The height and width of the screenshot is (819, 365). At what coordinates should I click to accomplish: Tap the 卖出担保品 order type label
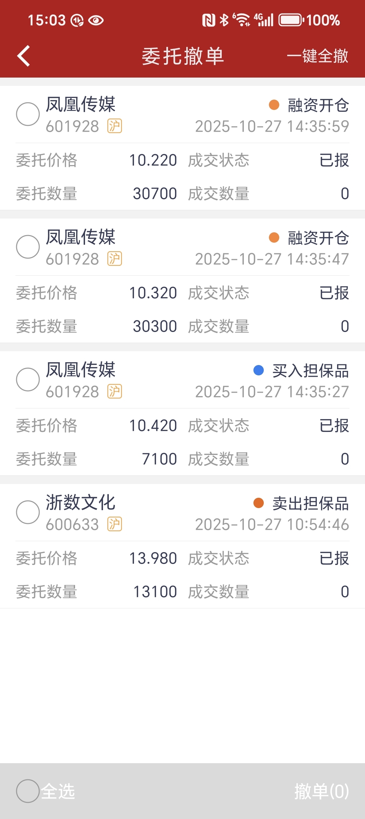pos(310,503)
